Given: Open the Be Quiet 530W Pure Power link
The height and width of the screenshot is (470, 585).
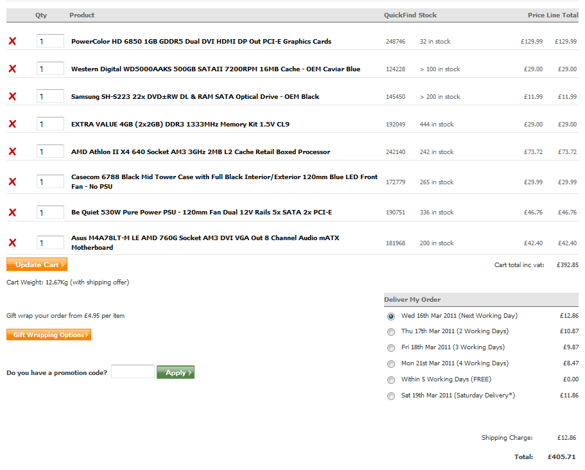Looking at the screenshot, I should [201, 212].
